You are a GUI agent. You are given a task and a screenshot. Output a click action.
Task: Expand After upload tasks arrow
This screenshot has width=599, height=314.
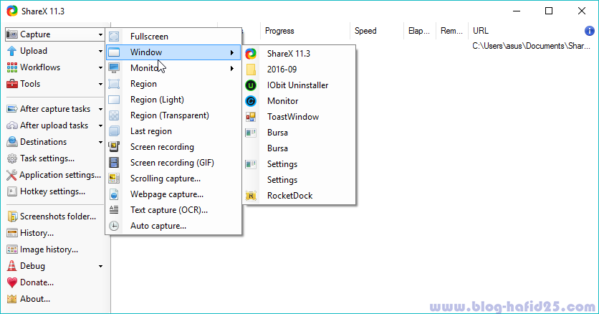coord(100,125)
